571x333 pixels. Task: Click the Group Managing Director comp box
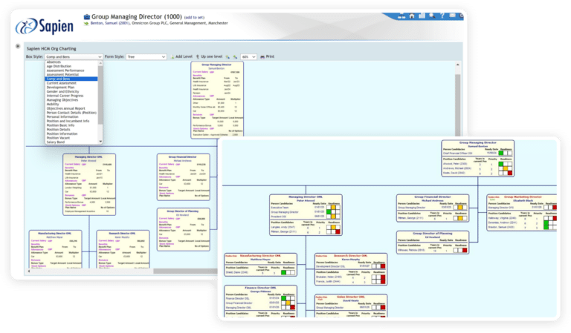pyautogui.click(x=217, y=100)
